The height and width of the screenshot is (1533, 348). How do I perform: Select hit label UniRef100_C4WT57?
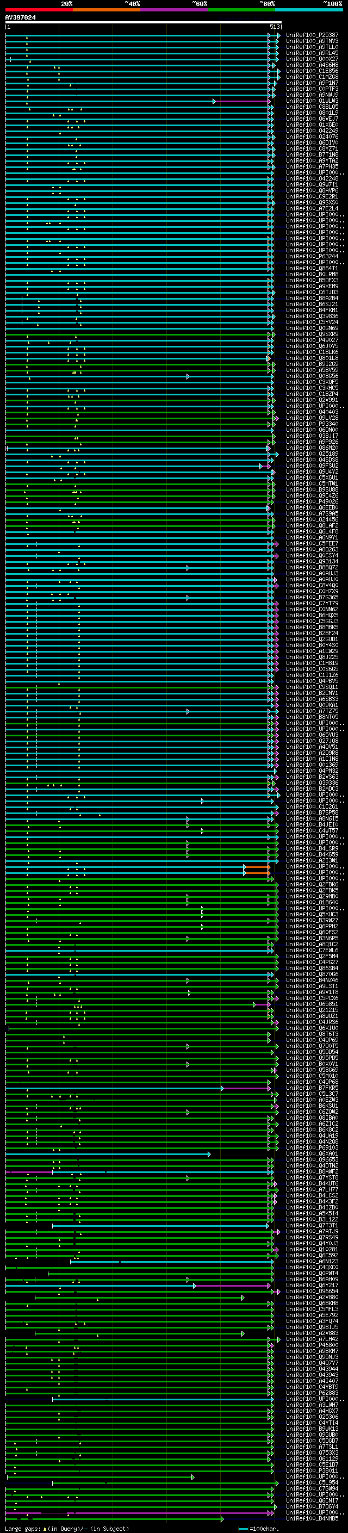tap(312, 831)
